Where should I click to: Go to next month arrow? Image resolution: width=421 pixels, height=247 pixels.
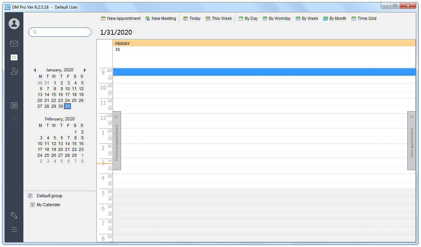pyautogui.click(x=85, y=70)
